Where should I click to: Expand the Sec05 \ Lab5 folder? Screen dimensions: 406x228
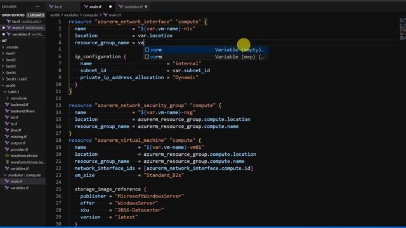point(16,79)
